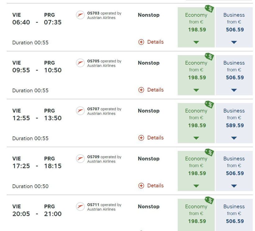Expand Business fare for the 09:55 flight

(x=234, y=90)
